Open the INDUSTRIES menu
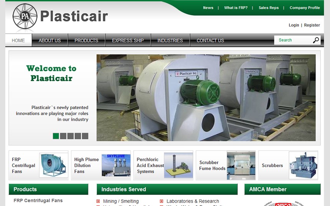330x206 pixels. pyautogui.click(x=170, y=40)
